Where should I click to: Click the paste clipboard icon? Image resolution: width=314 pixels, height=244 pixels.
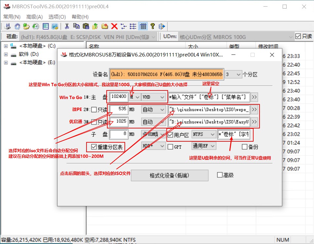86,26
